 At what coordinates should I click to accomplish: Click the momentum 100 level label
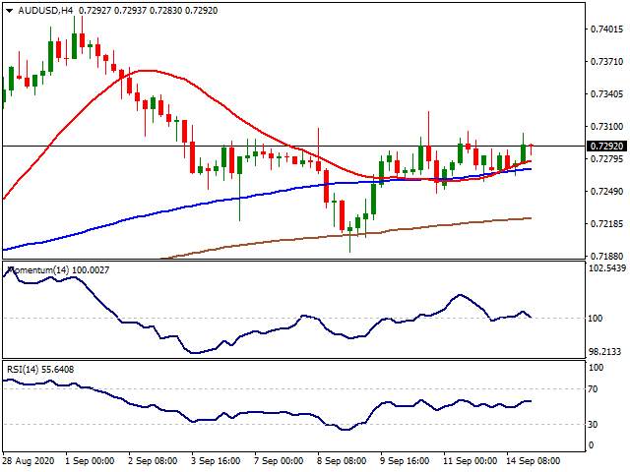(x=595, y=319)
